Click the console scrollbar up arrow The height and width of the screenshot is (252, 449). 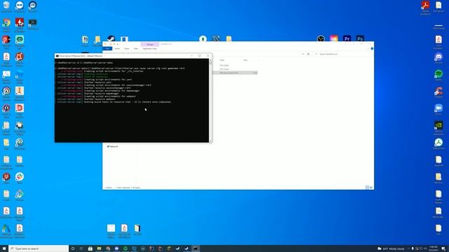tap(210, 60)
